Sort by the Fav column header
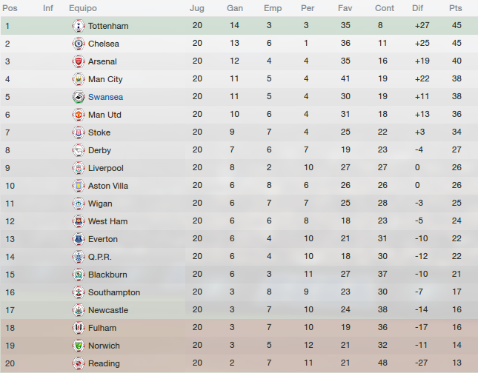This screenshot has width=478, height=373. click(x=345, y=8)
